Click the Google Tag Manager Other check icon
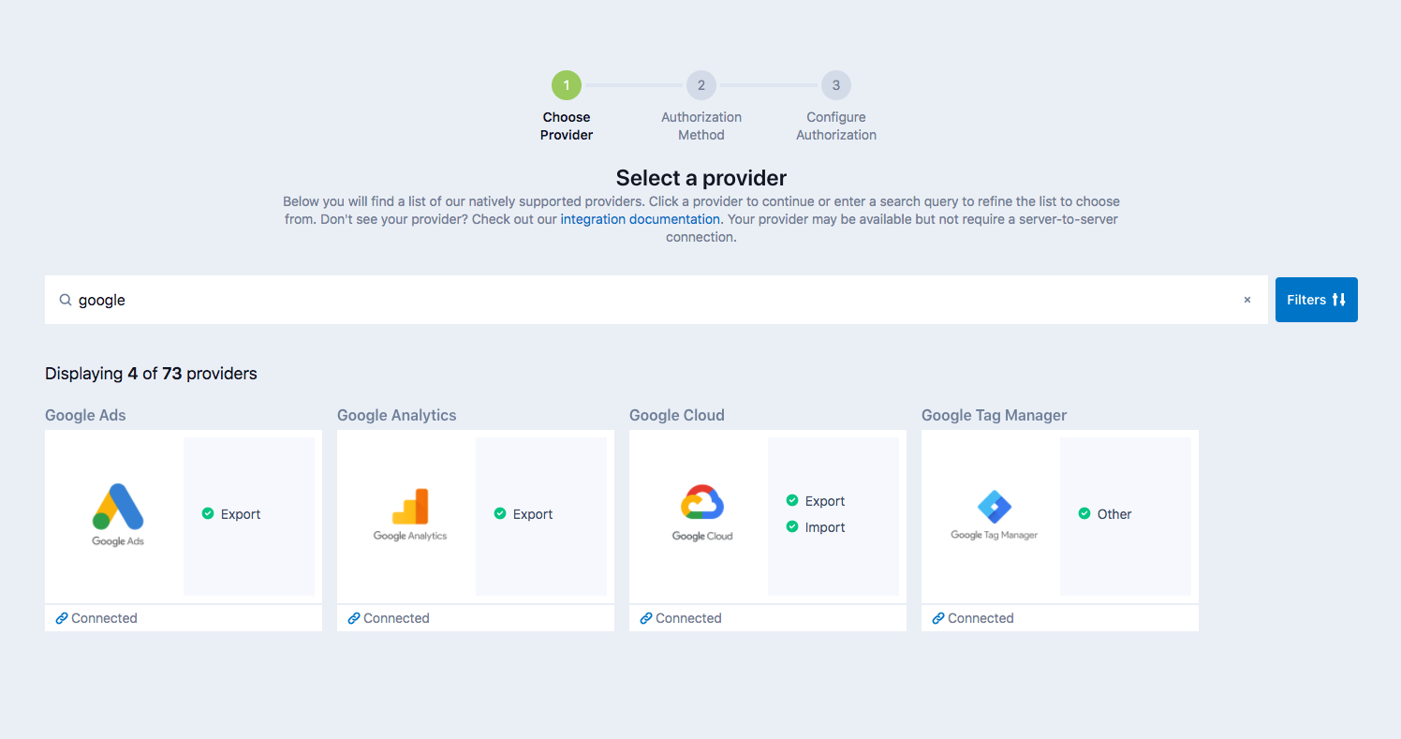1401x739 pixels. [x=1084, y=513]
